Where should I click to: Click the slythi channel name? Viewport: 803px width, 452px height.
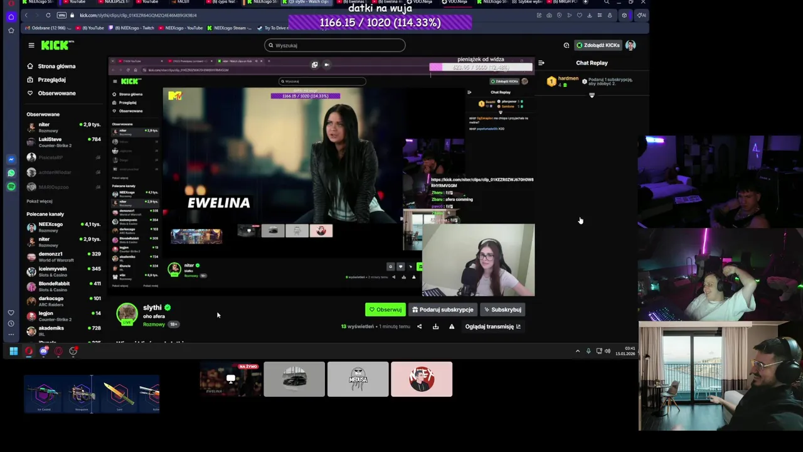152,308
